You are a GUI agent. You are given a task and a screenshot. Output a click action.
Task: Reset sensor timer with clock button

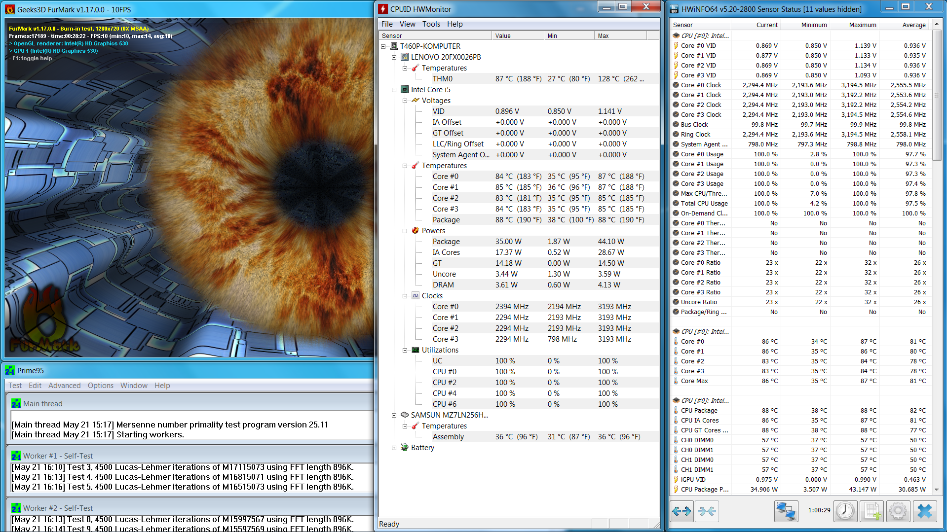click(x=845, y=511)
